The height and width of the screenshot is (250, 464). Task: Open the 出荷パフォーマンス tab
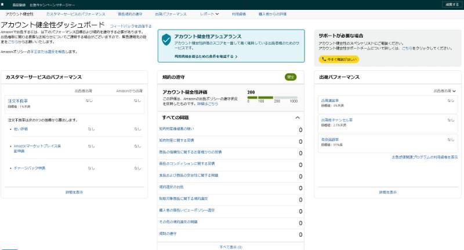click(x=171, y=14)
